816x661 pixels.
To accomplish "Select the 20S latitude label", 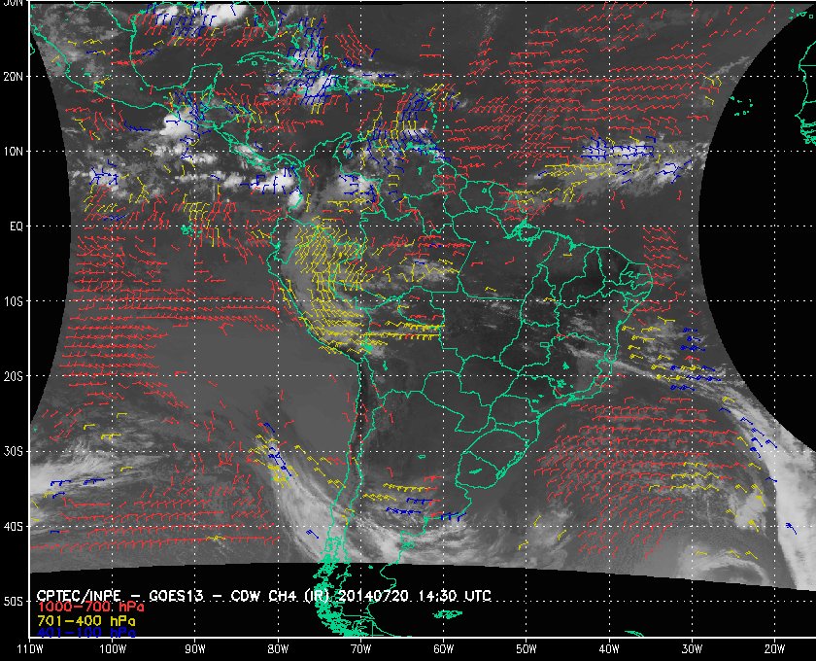I will click(x=13, y=376).
